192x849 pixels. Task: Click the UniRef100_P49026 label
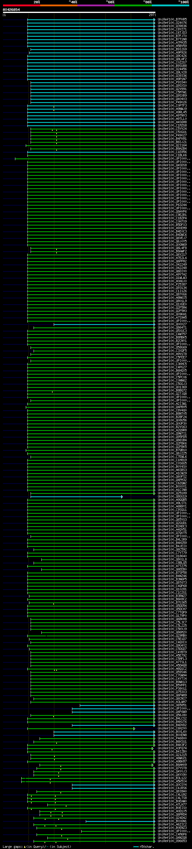click(172, 102)
